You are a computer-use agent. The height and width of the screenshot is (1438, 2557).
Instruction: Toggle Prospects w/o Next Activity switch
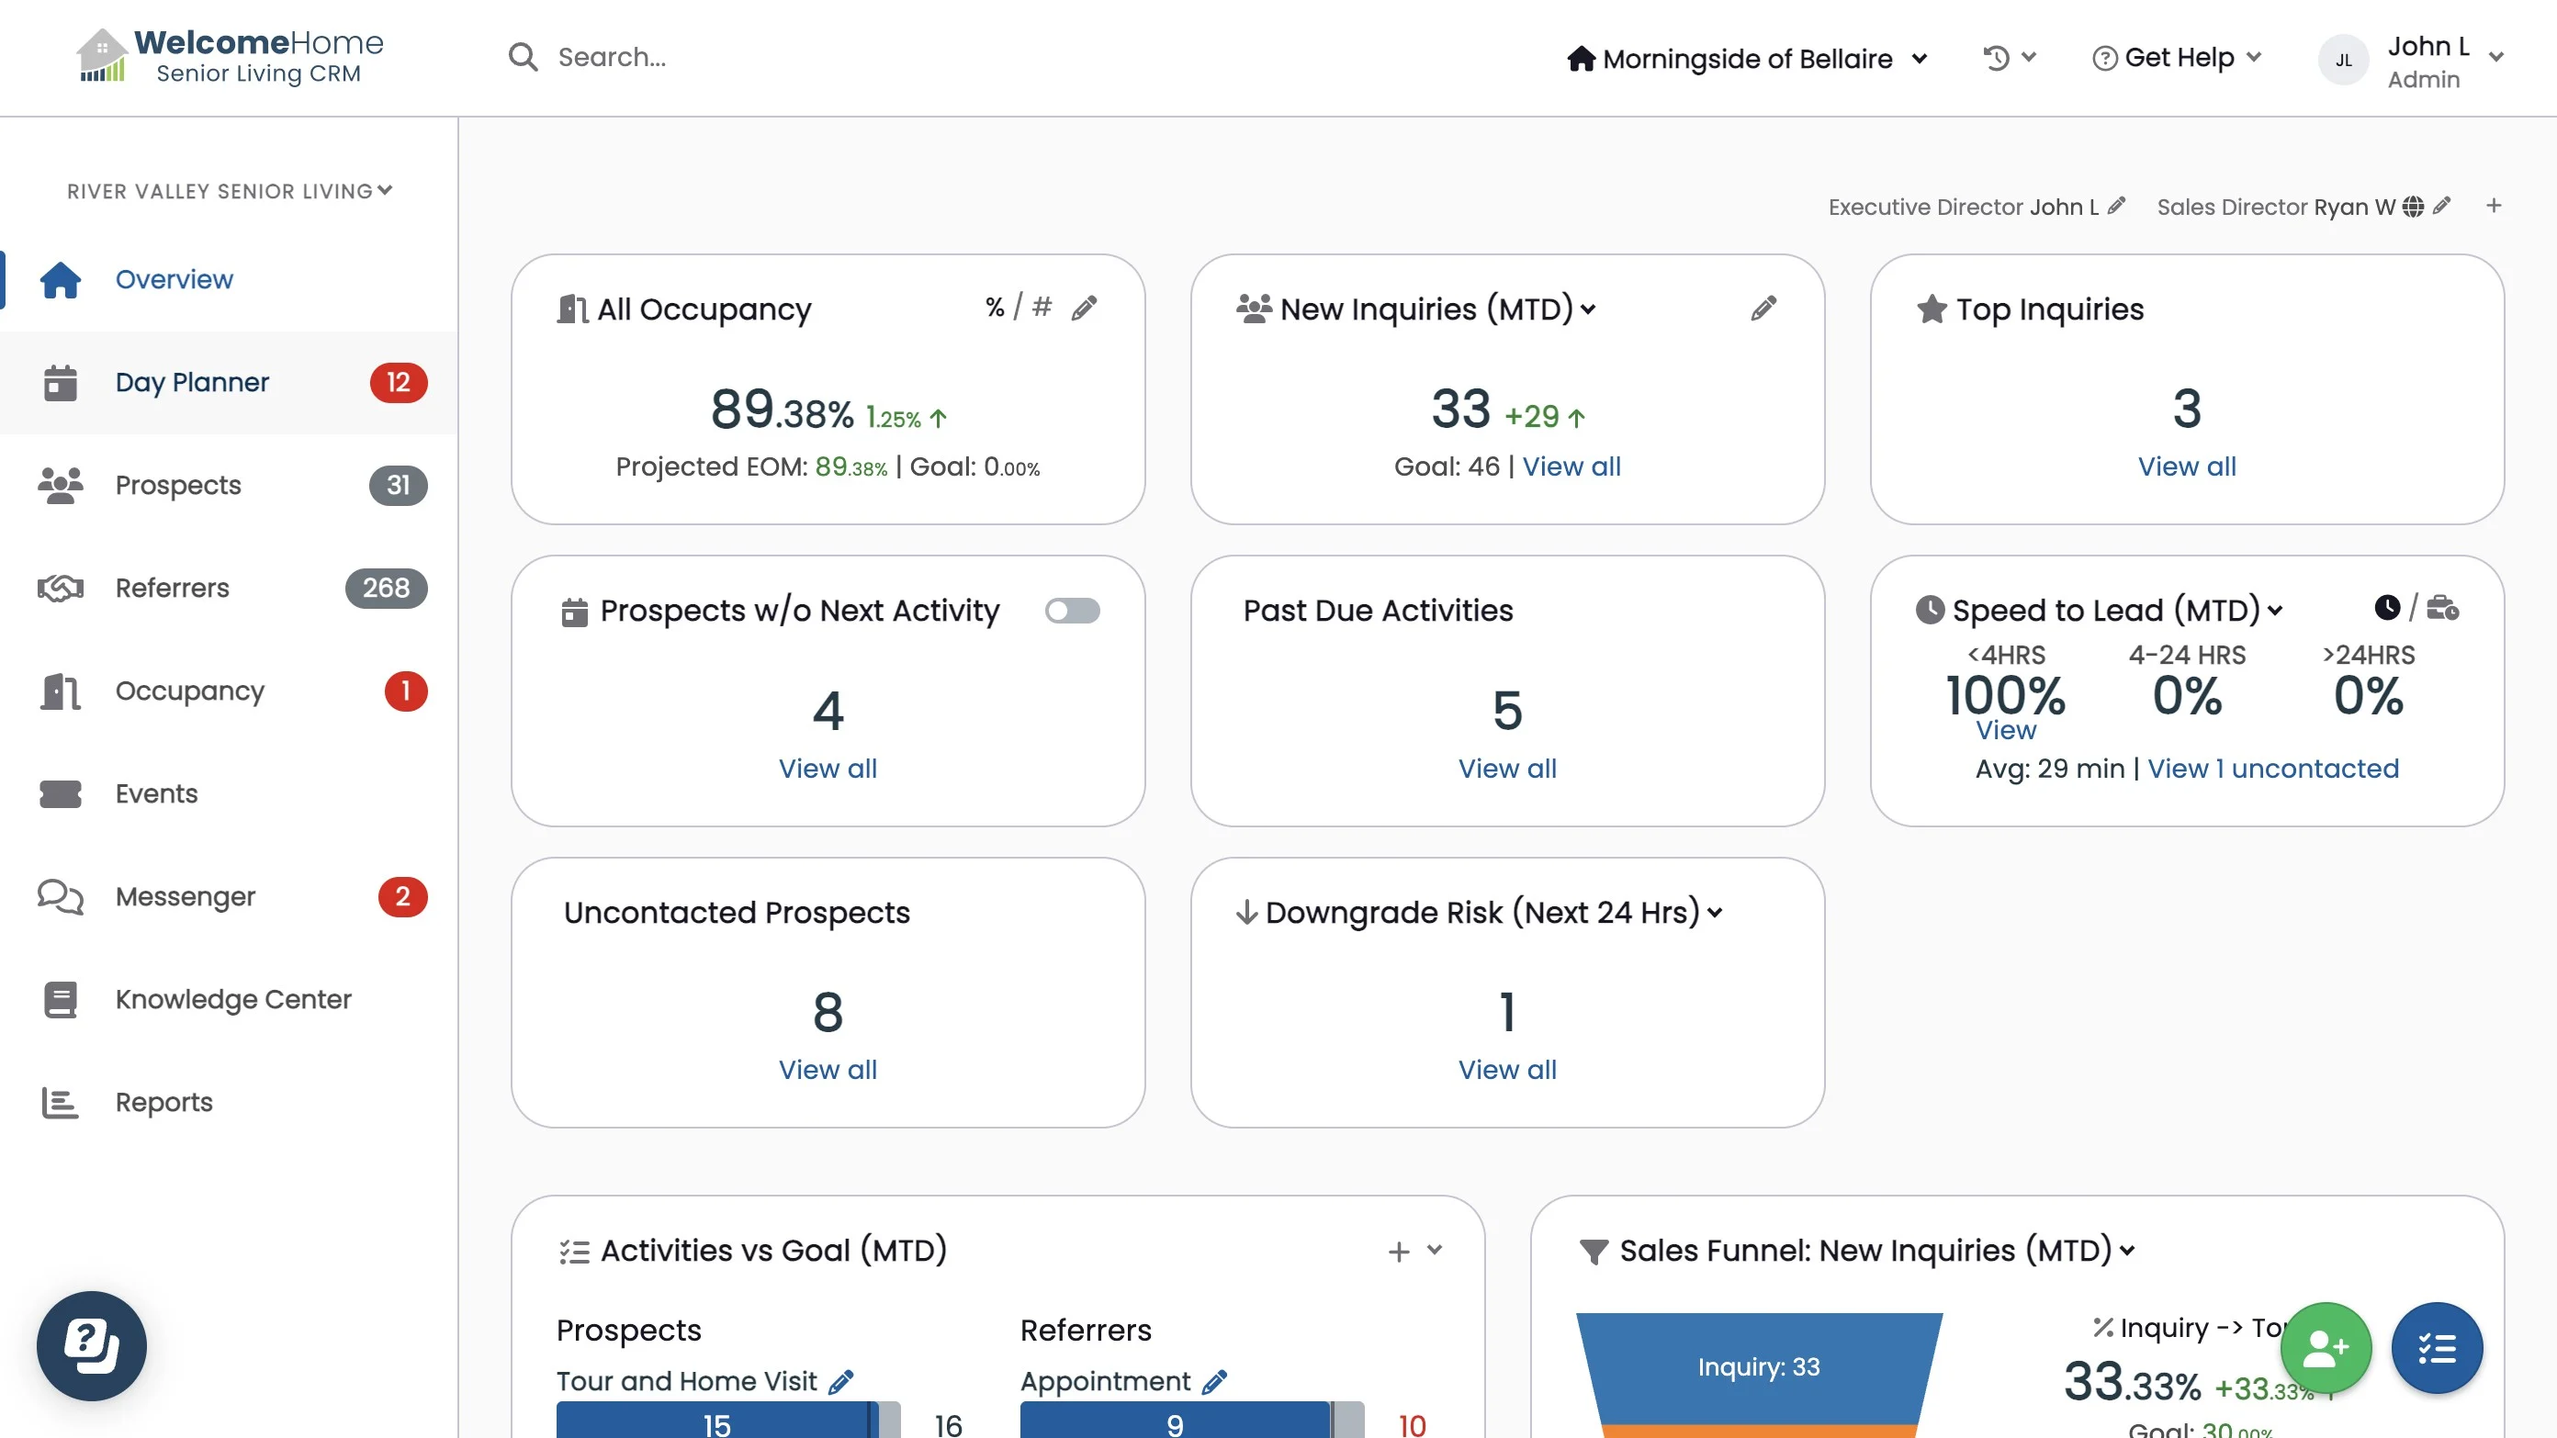pyautogui.click(x=1072, y=611)
